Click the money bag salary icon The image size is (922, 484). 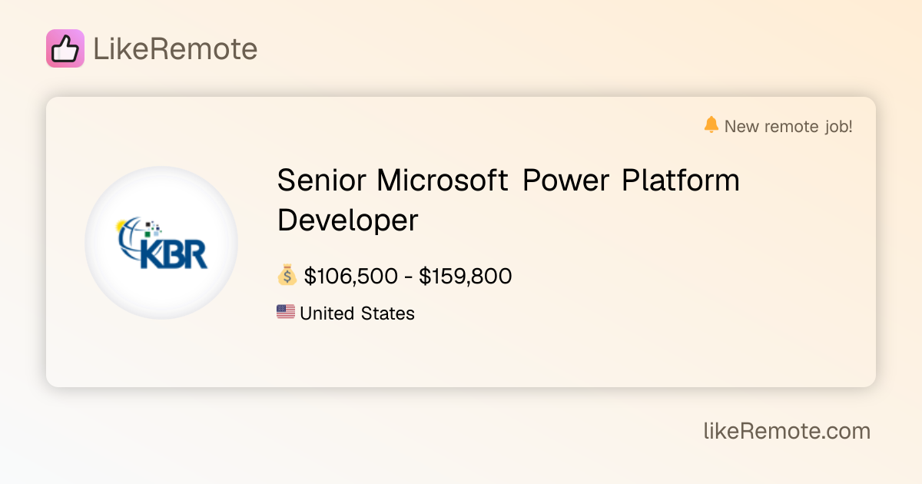(287, 275)
